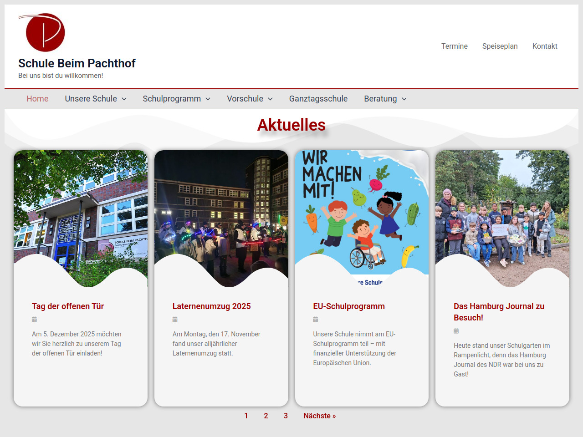The width and height of the screenshot is (583, 437).
Task: Click calendar icon under Tag der offenen Tür
Action: point(34,320)
